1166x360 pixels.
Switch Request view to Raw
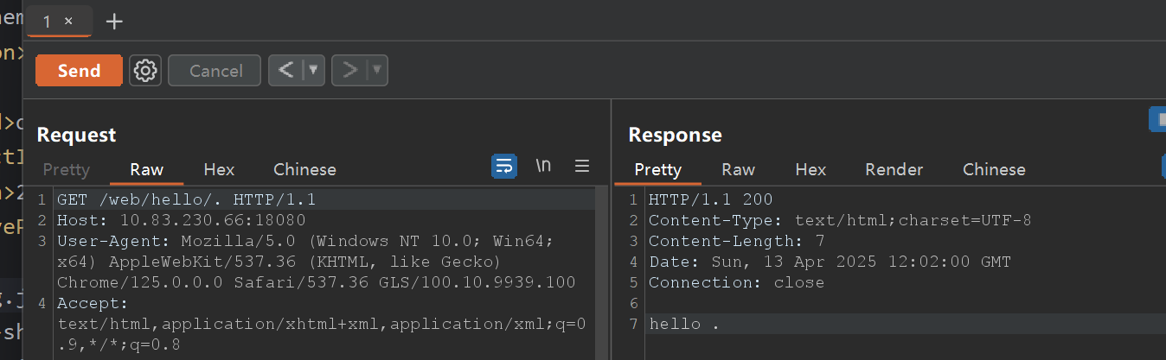(x=147, y=169)
